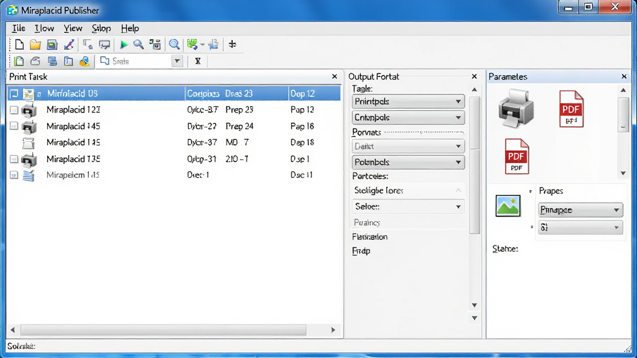
Task: Click the Flatirarion entry
Action: tap(370, 237)
